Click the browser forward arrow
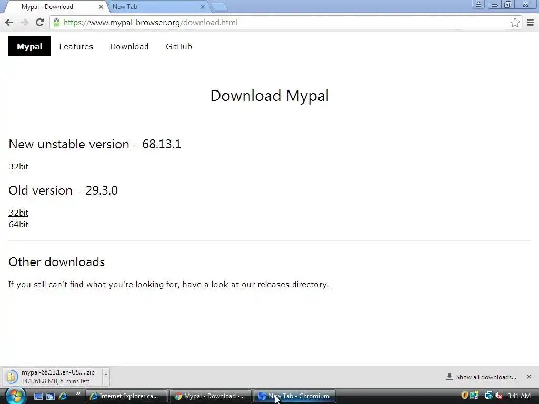Image resolution: width=539 pixels, height=404 pixels. pyautogui.click(x=24, y=23)
